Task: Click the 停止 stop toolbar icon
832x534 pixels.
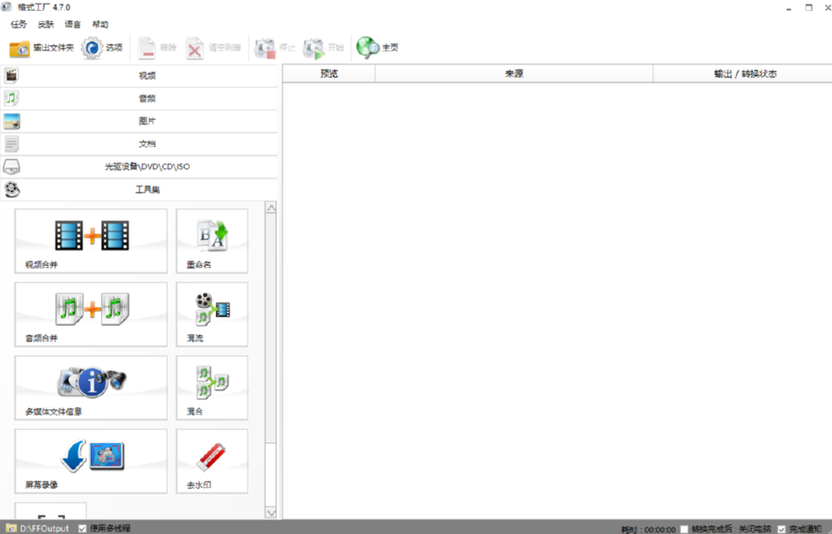Action: coord(265,49)
